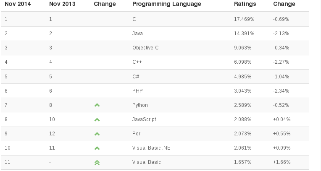Click the 1.657% rating value
This screenshot has height=171, width=321.
point(243,162)
